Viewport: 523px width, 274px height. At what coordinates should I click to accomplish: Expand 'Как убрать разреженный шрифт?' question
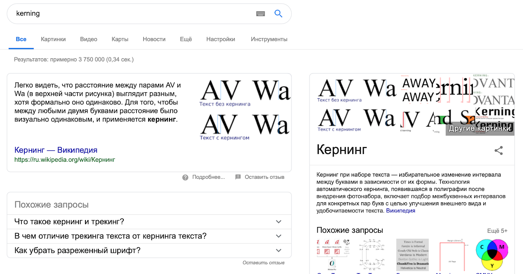click(x=279, y=251)
